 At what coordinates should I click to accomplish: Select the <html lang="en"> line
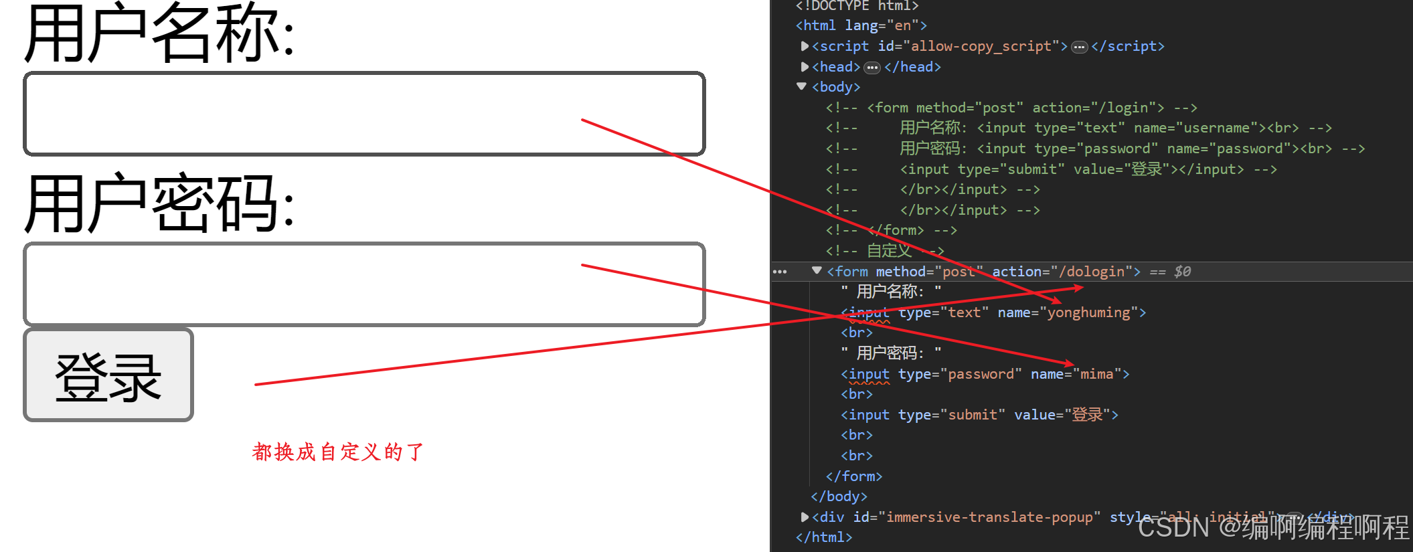click(861, 25)
